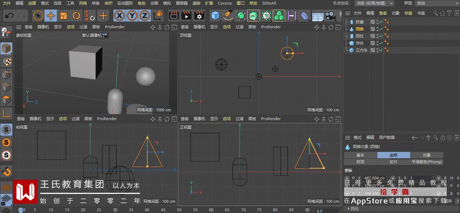Click the Attribute Manager lock icon

443,137
